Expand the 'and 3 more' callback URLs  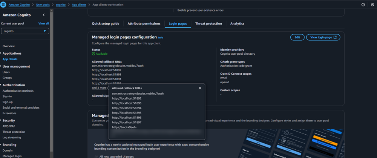click(99, 87)
